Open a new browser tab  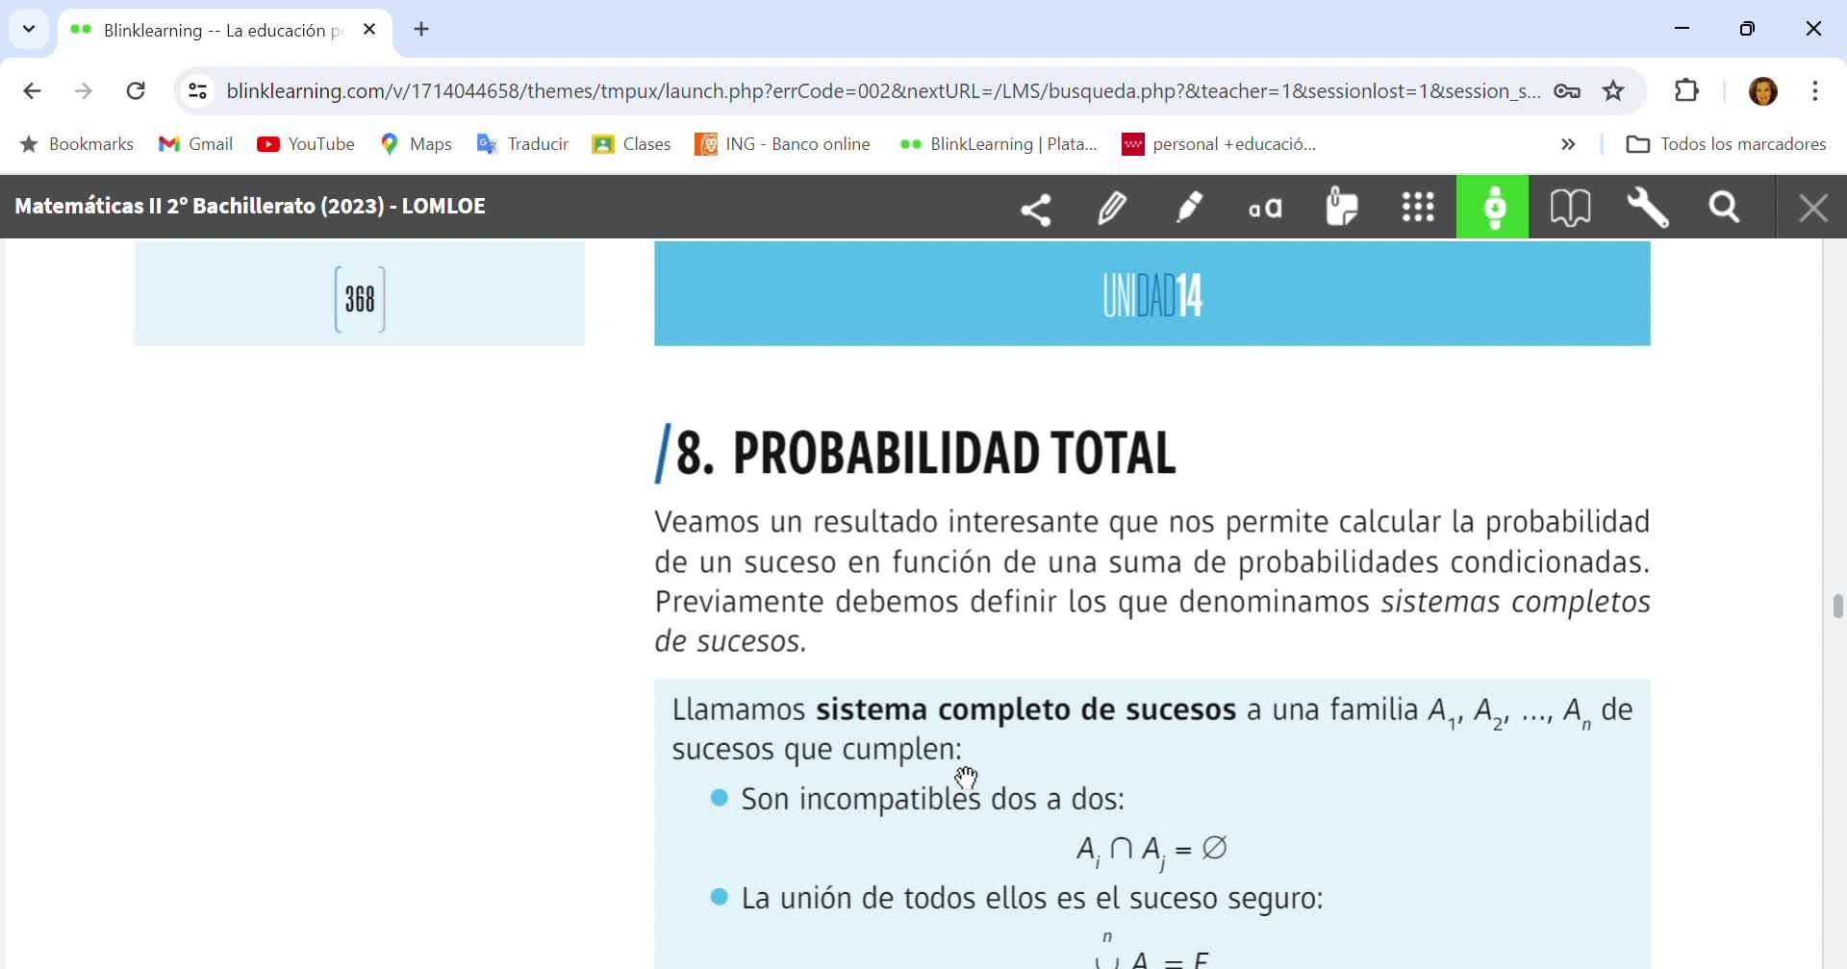(x=421, y=30)
